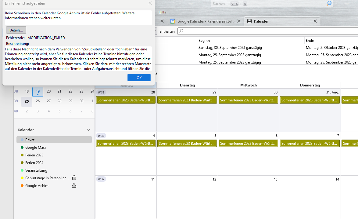Select the Ferien 2023 calendar
358x219 pixels.
[x=54, y=155]
